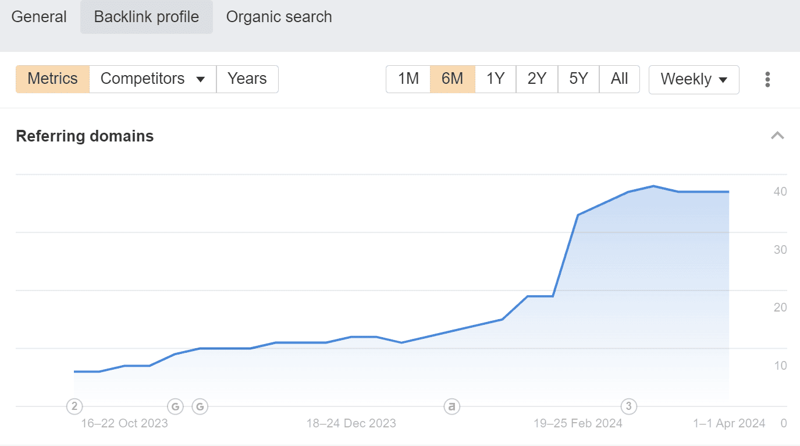This screenshot has height=446, width=800.
Task: Set time range to 5Y
Action: coord(578,79)
